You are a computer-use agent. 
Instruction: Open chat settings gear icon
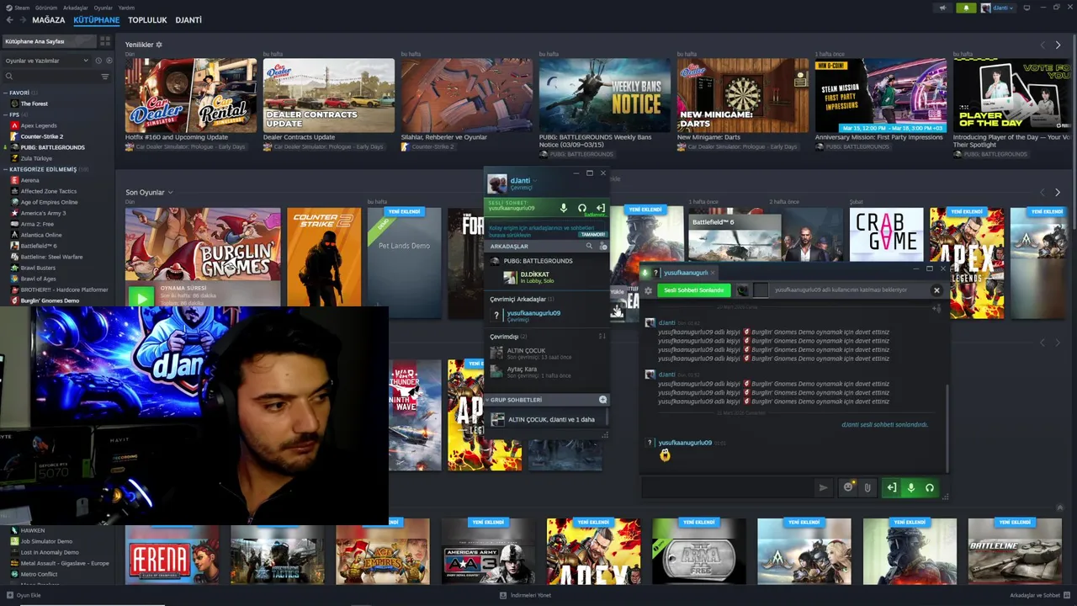point(648,290)
